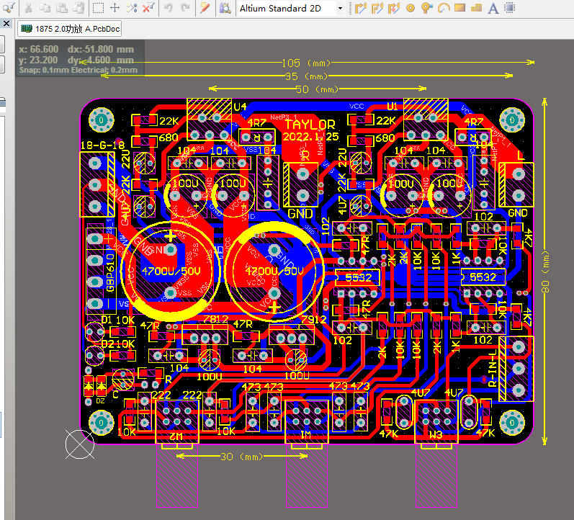Select the Place Fill rectangle tool
The width and height of the screenshot is (574, 520).
(x=459, y=8)
